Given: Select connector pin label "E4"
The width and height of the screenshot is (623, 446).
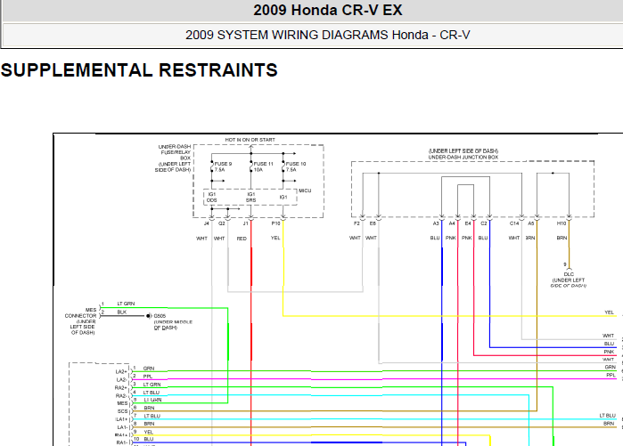Looking at the screenshot, I should [468, 223].
